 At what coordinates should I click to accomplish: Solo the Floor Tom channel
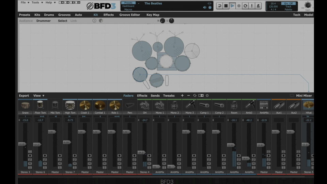[45, 168]
